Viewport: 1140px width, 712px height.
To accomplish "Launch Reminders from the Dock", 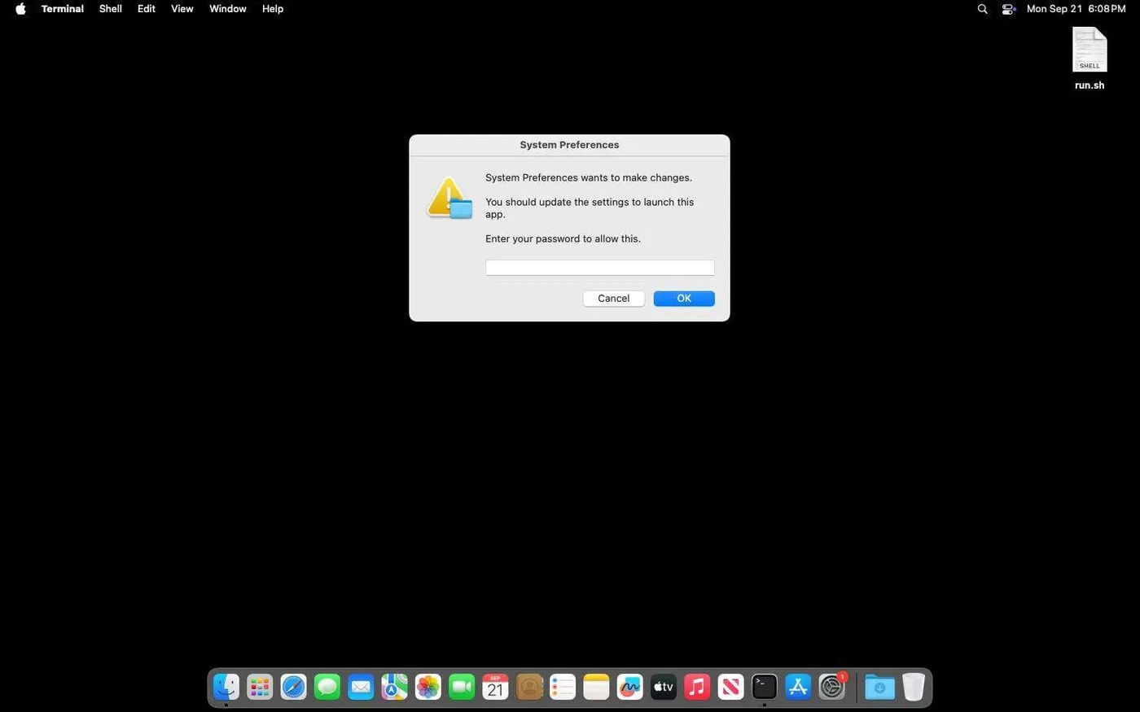I will point(563,688).
